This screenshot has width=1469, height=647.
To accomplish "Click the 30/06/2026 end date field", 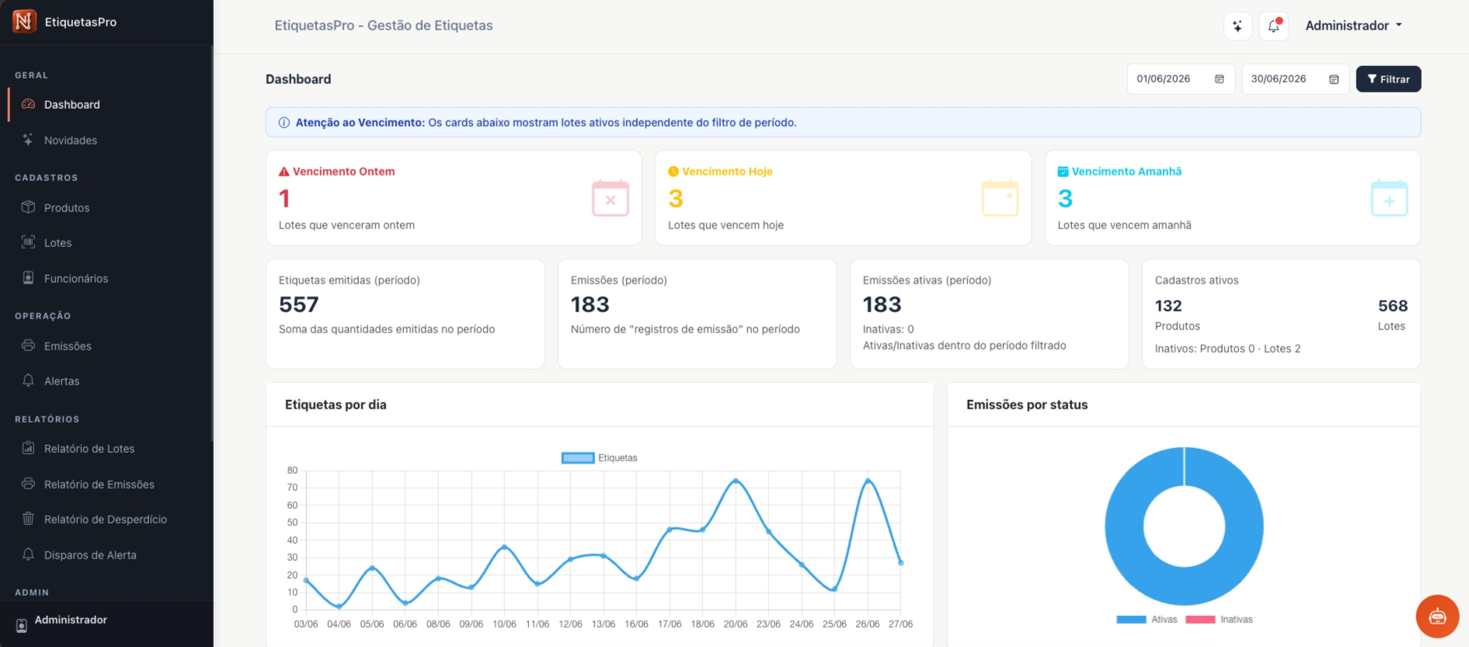I will tap(1295, 79).
